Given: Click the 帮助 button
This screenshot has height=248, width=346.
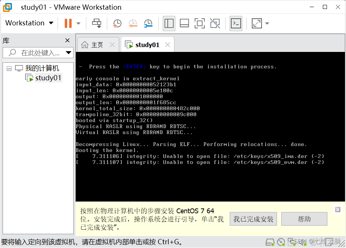Looking at the screenshot, I should (x=304, y=219).
